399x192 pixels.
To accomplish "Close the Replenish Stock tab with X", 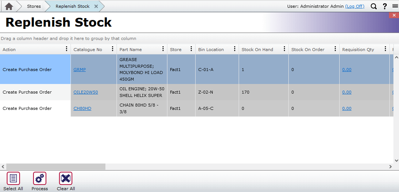I will tap(96, 6).
